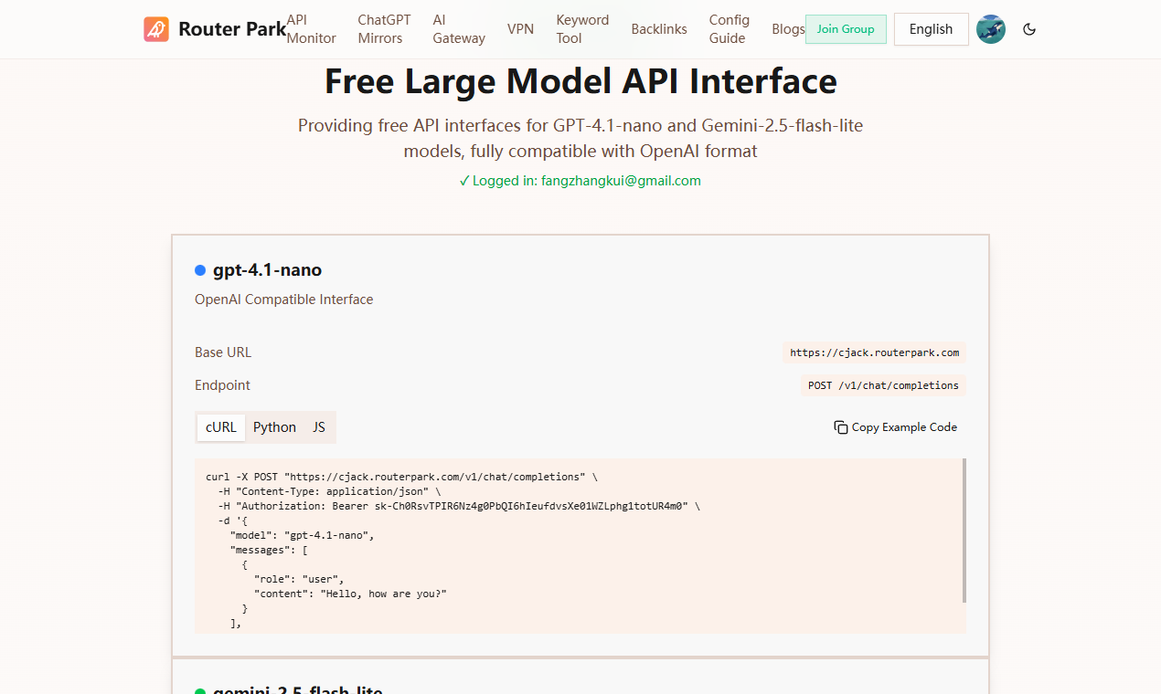
Task: Open the Config Guide page
Action: click(730, 29)
